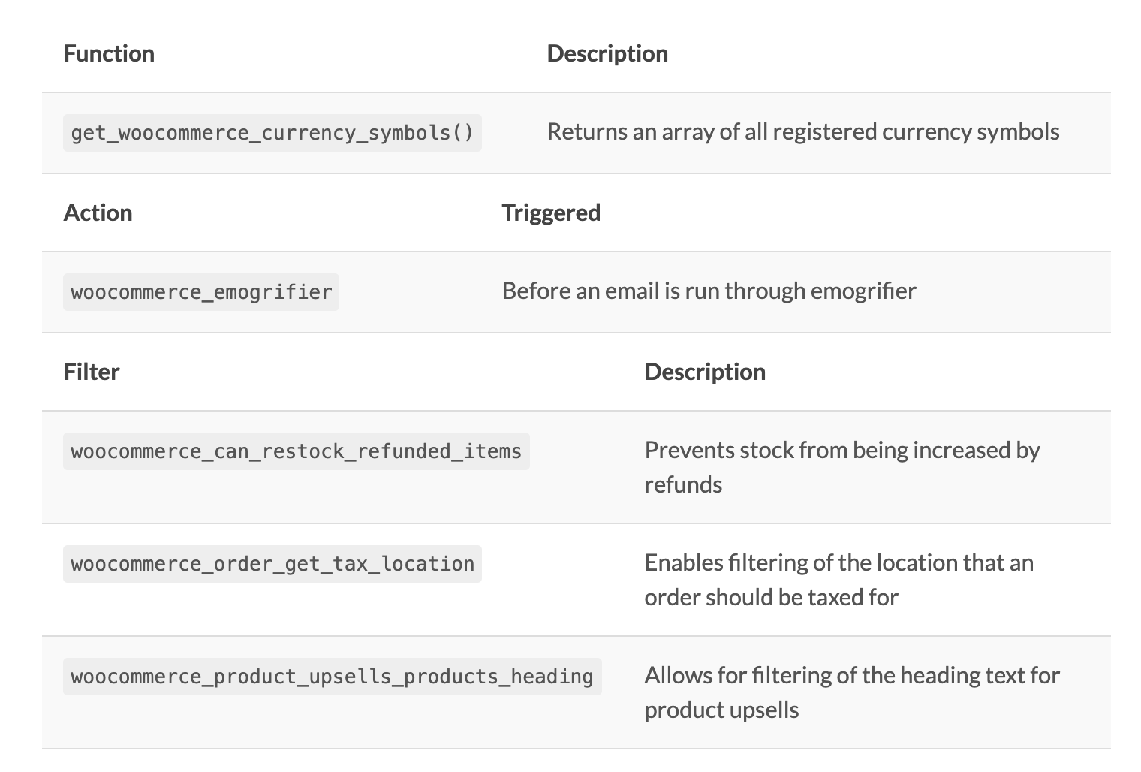Click the 'product upsells' text in the last row

click(721, 710)
